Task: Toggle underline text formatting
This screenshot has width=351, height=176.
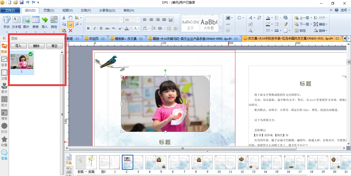Action: [x=101, y=28]
